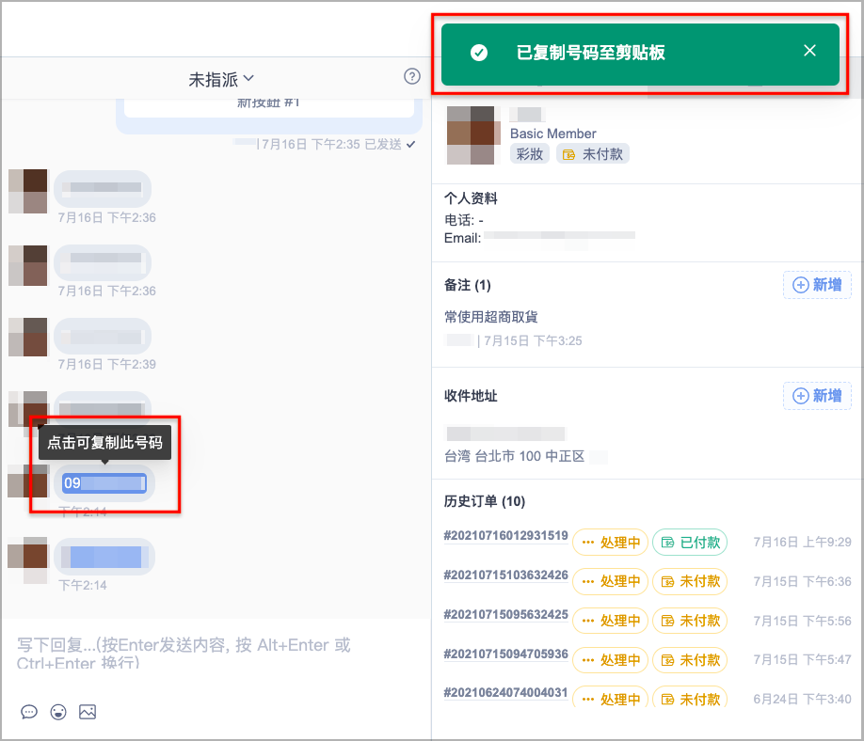
Task: Click the image attachment icon
Action: [88, 712]
